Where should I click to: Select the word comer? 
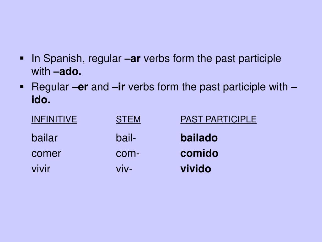pos(46,153)
